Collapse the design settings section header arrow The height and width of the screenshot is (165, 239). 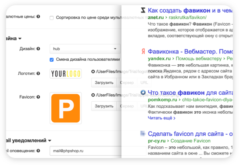coord(20,39)
